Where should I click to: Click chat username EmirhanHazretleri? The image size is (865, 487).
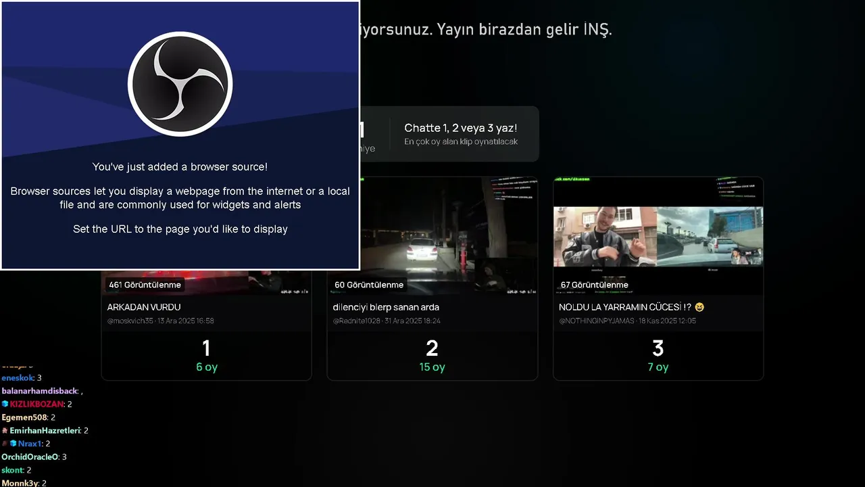(x=45, y=430)
